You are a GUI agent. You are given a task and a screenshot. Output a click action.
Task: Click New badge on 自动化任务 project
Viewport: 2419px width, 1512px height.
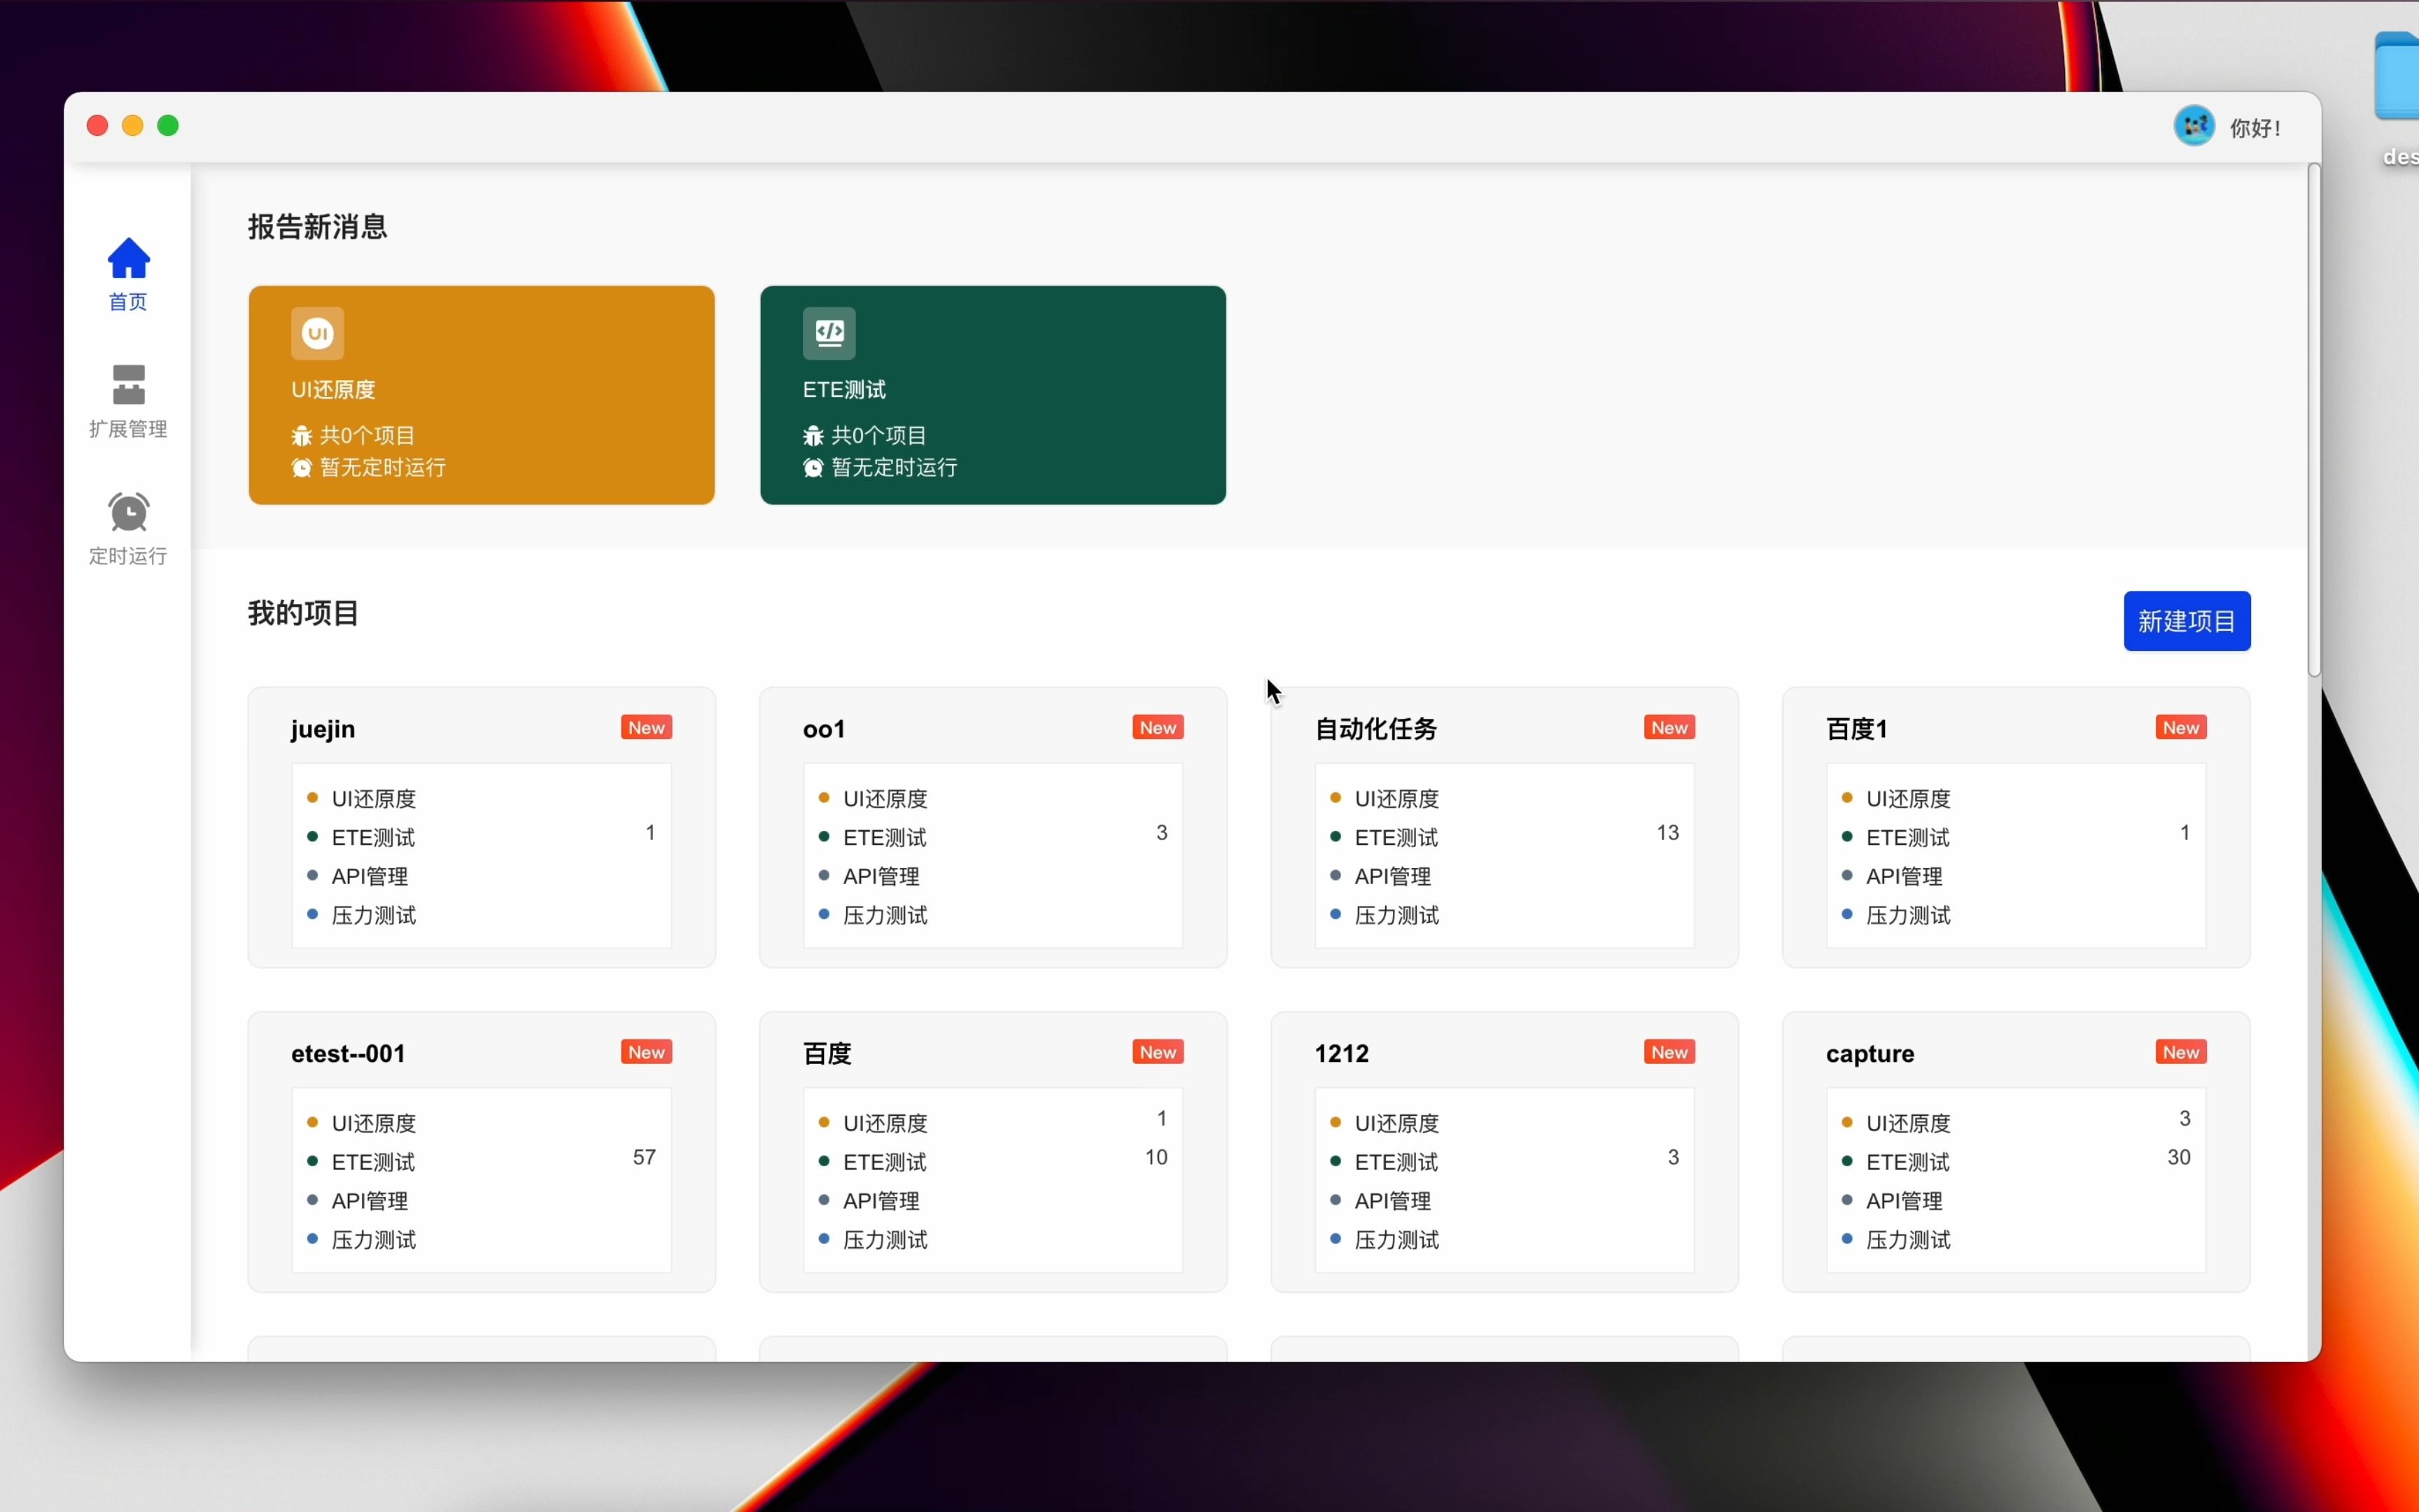(x=1670, y=728)
